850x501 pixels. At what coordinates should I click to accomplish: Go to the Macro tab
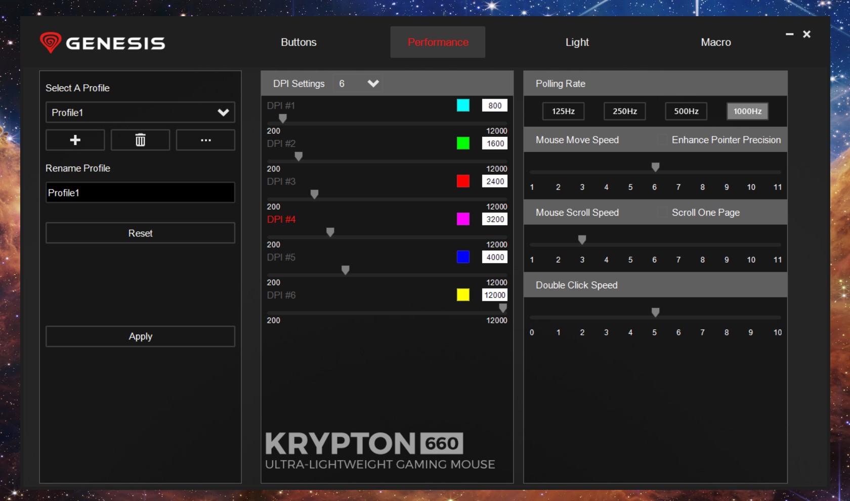pos(715,42)
